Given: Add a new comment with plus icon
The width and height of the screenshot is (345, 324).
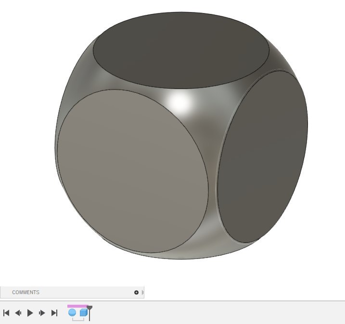Looking at the screenshot, I should pos(136,292).
